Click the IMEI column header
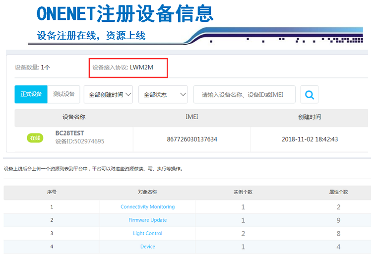Image resolution: width=377 pixels, height=260 pixels. [191, 117]
